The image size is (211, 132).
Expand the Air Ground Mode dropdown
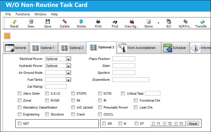coord(68,73)
